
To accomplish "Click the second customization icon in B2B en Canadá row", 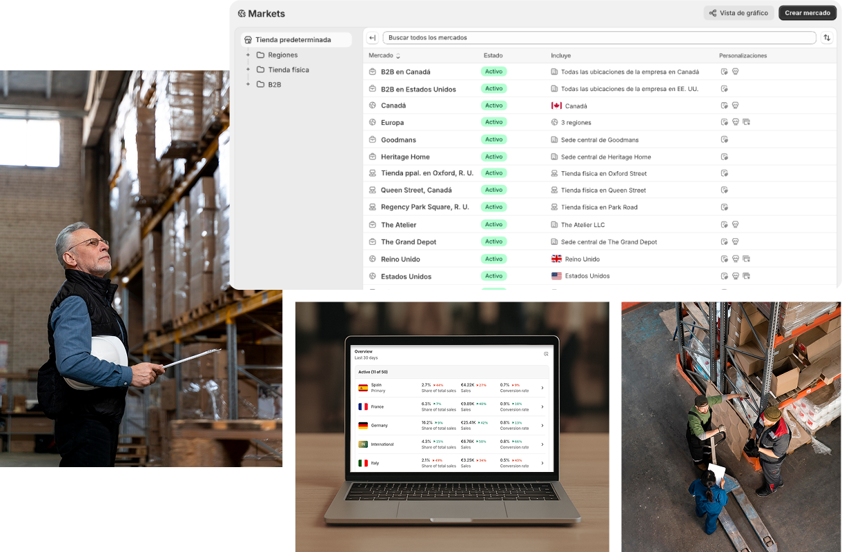I will 735,72.
